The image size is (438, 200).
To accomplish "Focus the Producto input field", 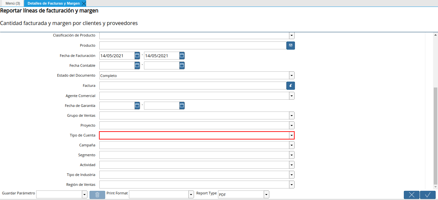I will click(x=193, y=45).
